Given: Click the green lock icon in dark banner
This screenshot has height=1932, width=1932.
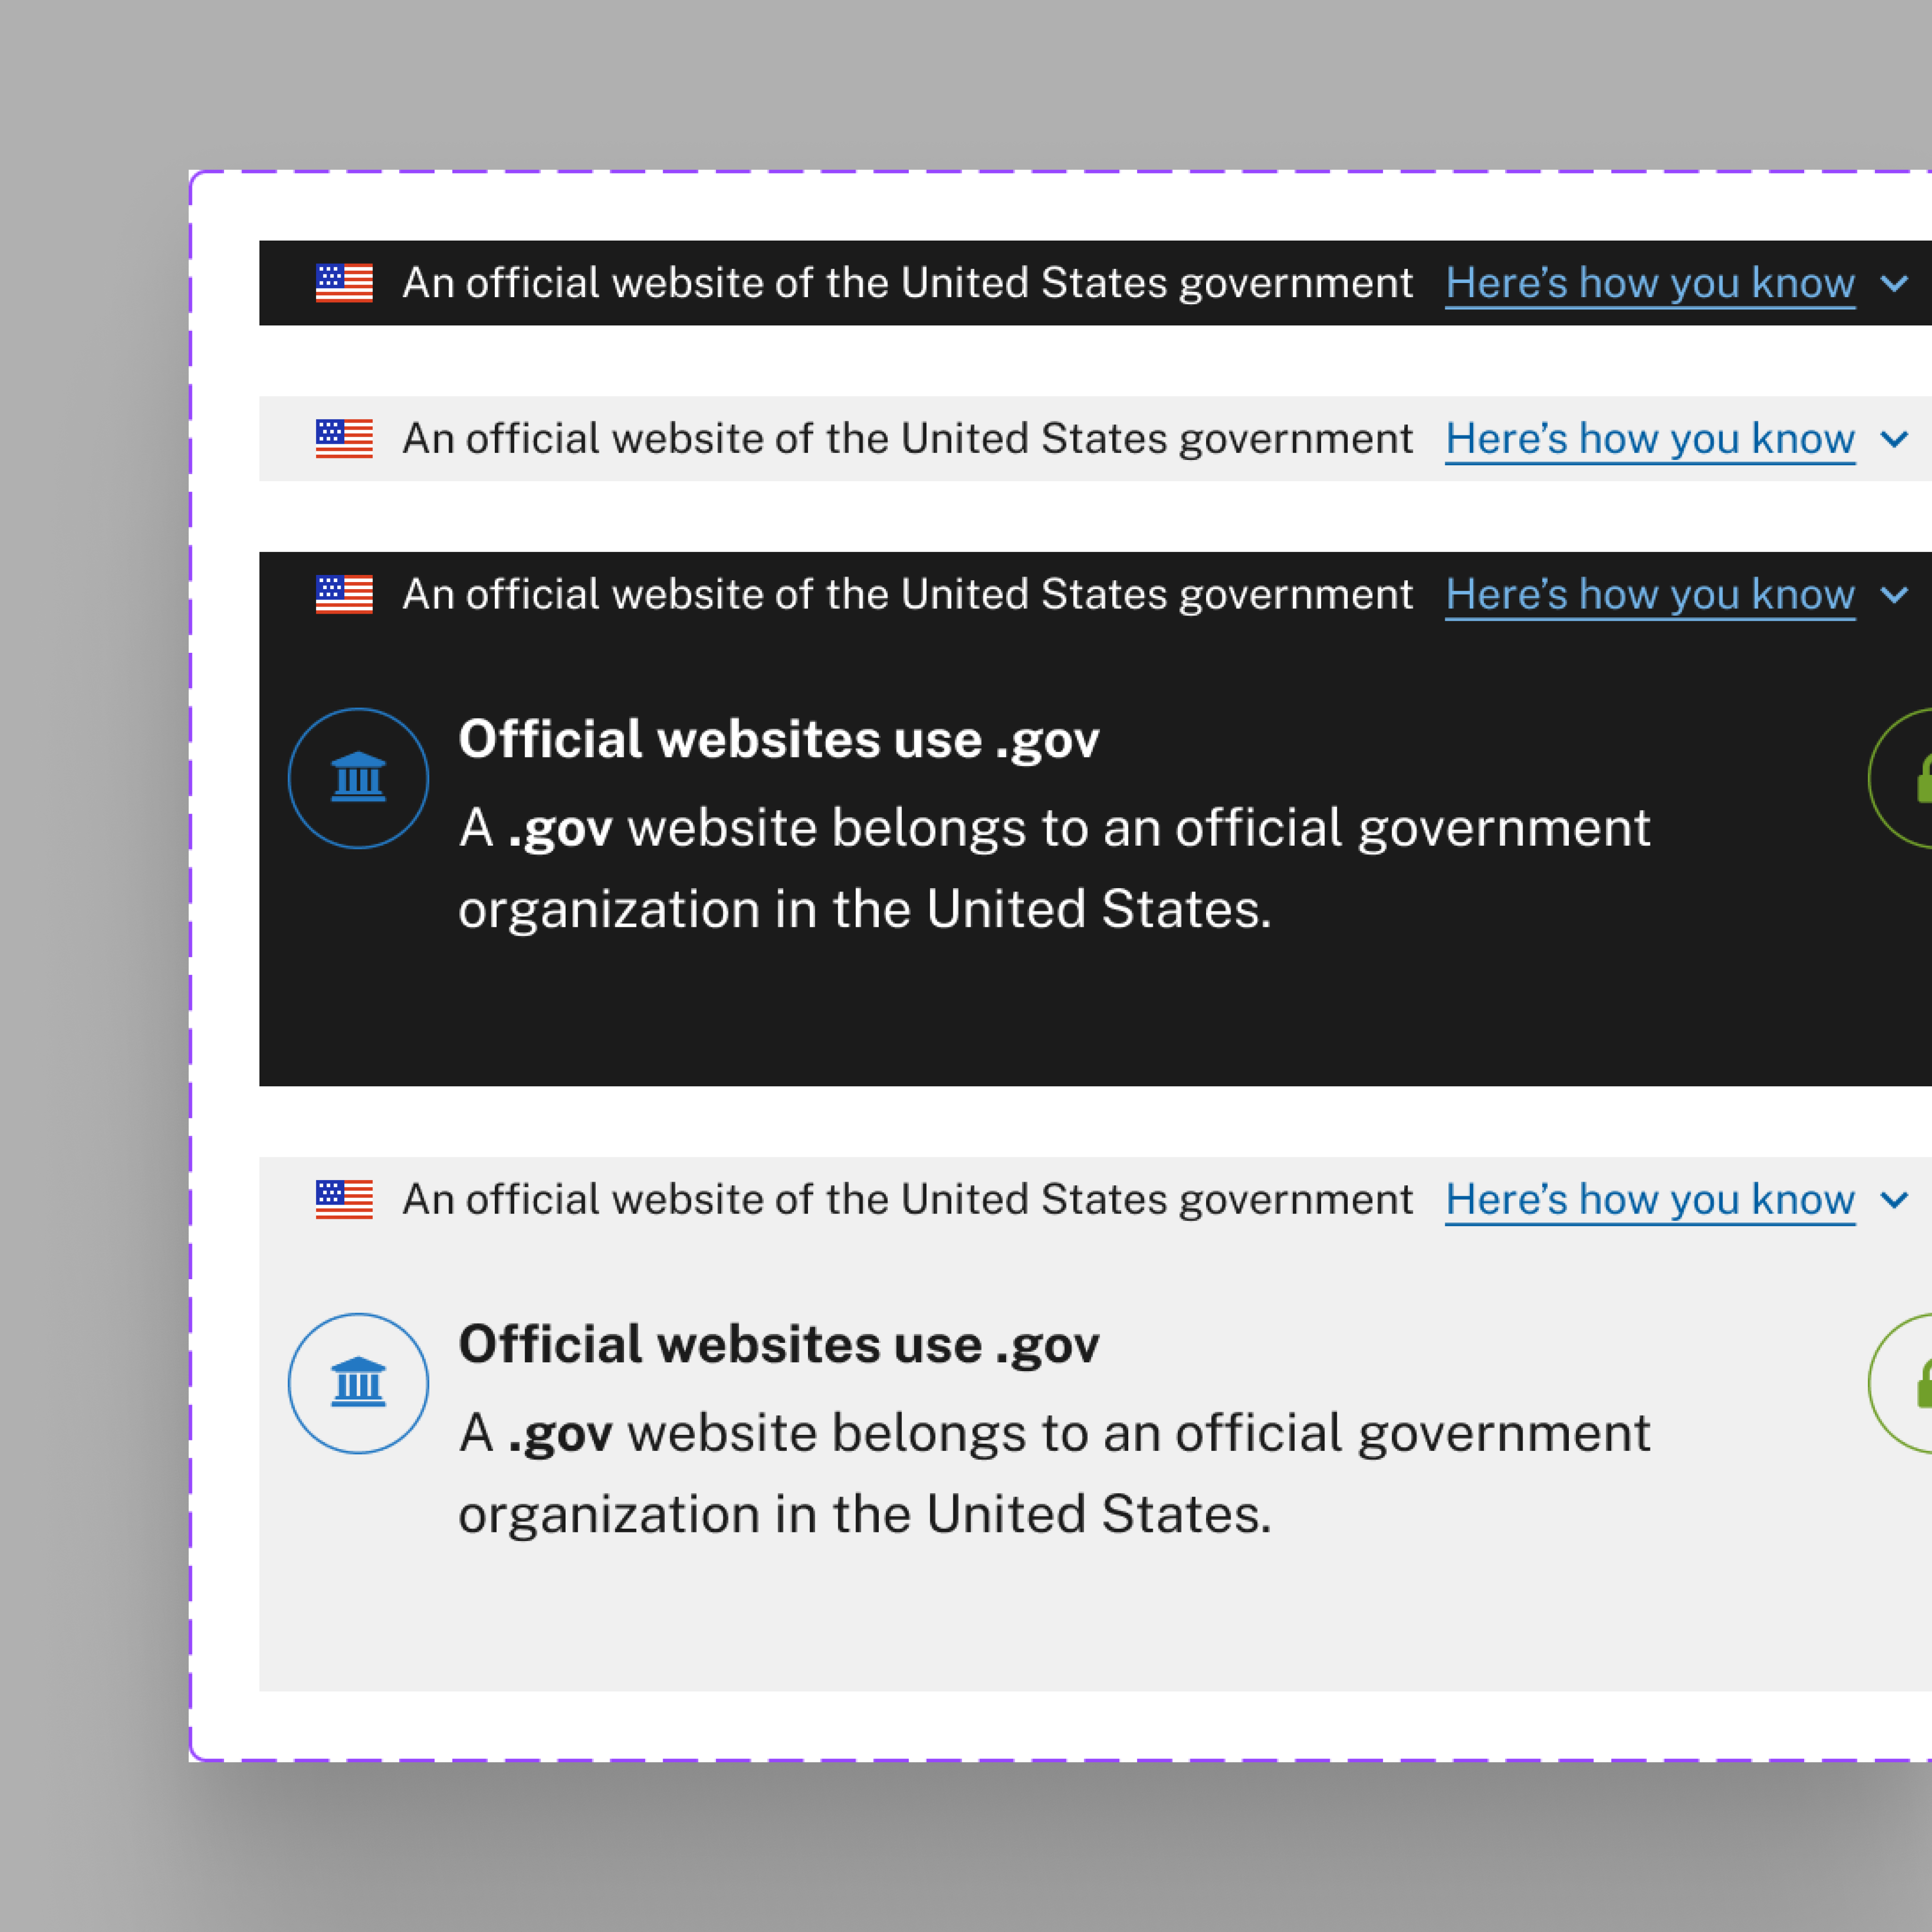Looking at the screenshot, I should [1901, 778].
